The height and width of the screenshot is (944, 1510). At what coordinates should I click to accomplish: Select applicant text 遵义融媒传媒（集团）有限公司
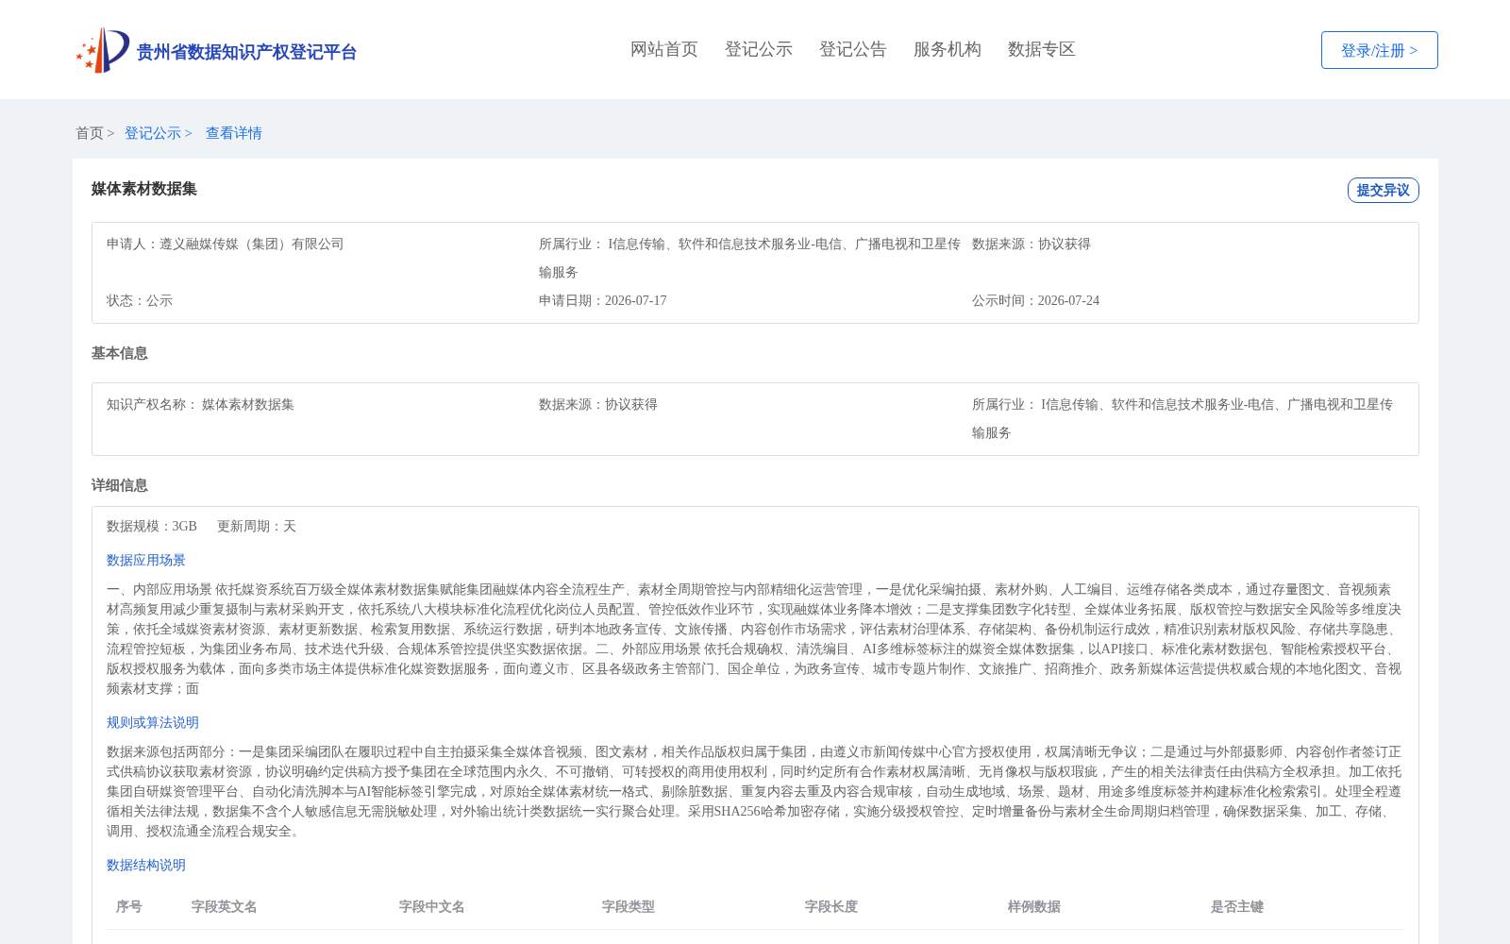tap(252, 244)
